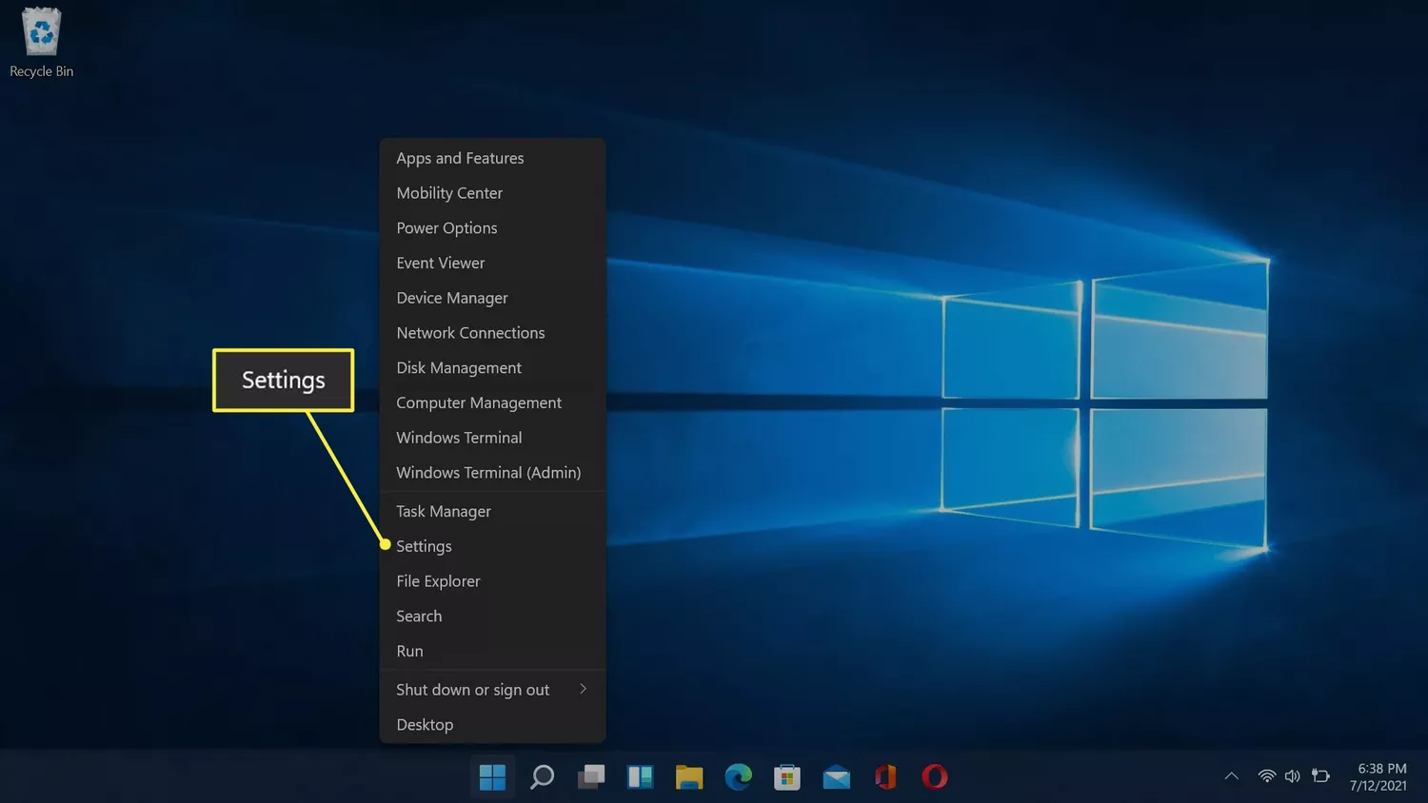Open Windows Search from the taskbar

[x=542, y=776]
